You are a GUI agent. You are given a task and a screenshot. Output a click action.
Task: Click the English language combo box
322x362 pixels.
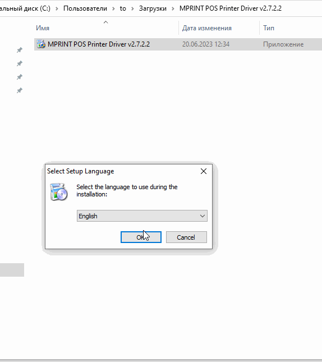pos(142,216)
